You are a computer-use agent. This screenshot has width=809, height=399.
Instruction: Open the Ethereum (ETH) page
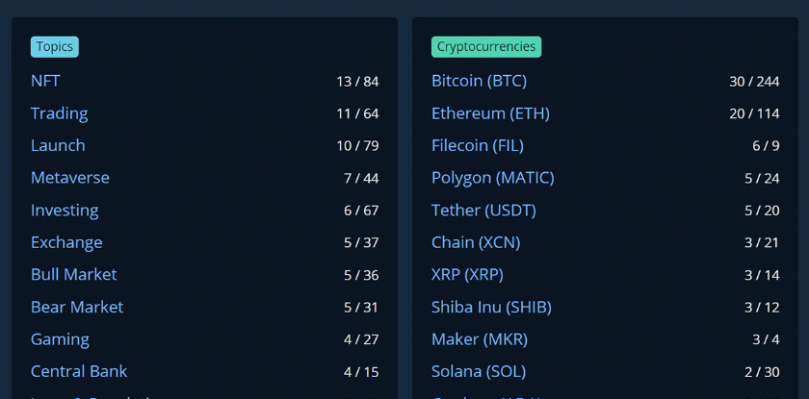point(490,113)
